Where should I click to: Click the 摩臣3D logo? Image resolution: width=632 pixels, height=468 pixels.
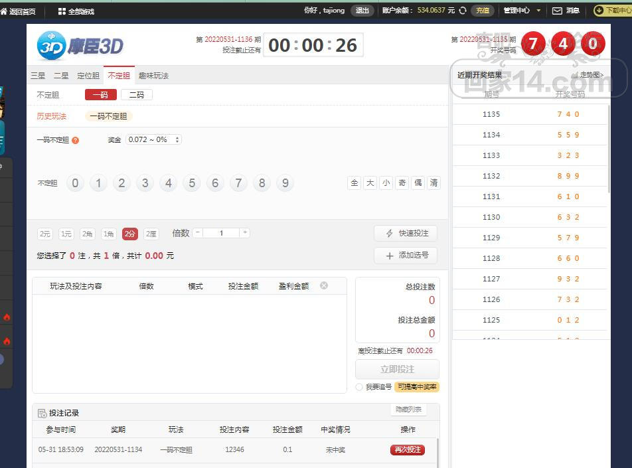click(x=80, y=46)
